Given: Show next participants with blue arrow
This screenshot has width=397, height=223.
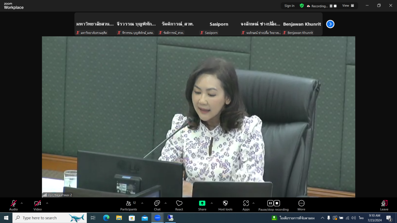Looking at the screenshot, I should (x=330, y=24).
